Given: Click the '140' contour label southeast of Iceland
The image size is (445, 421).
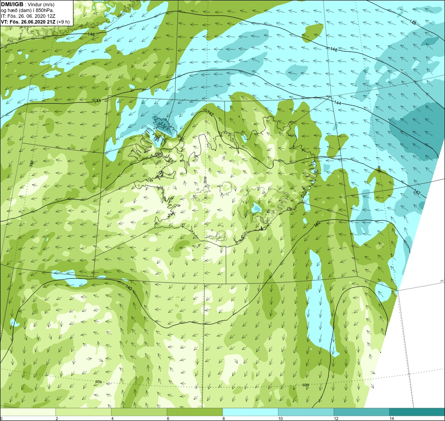Looking at the screenshot, I should 317,224.
